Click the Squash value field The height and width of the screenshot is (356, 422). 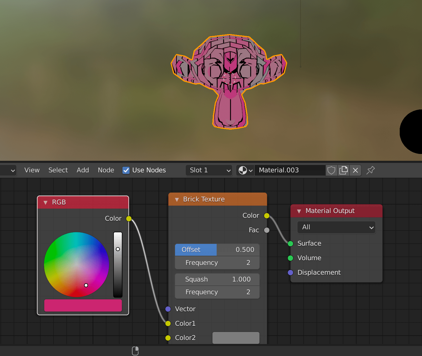click(x=217, y=279)
